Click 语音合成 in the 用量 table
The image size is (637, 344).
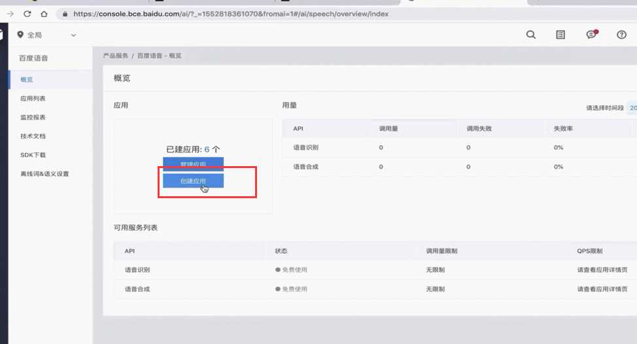pyautogui.click(x=306, y=167)
